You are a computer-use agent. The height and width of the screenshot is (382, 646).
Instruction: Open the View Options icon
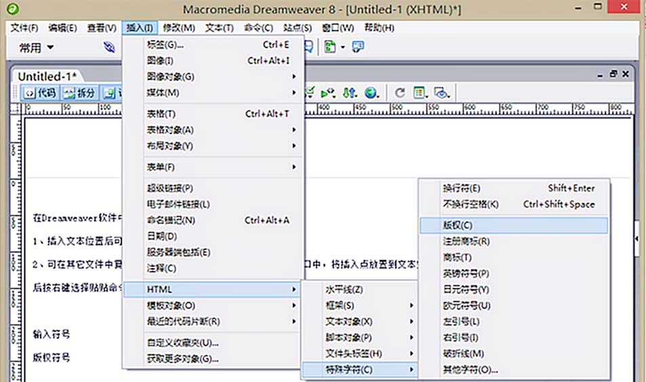coord(420,93)
